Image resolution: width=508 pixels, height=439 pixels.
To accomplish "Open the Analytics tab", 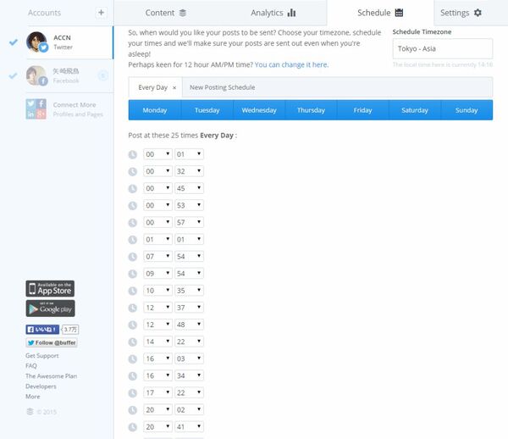I will pyautogui.click(x=273, y=13).
